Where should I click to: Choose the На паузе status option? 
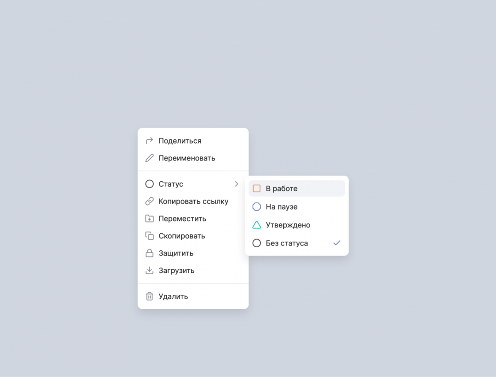(x=297, y=207)
